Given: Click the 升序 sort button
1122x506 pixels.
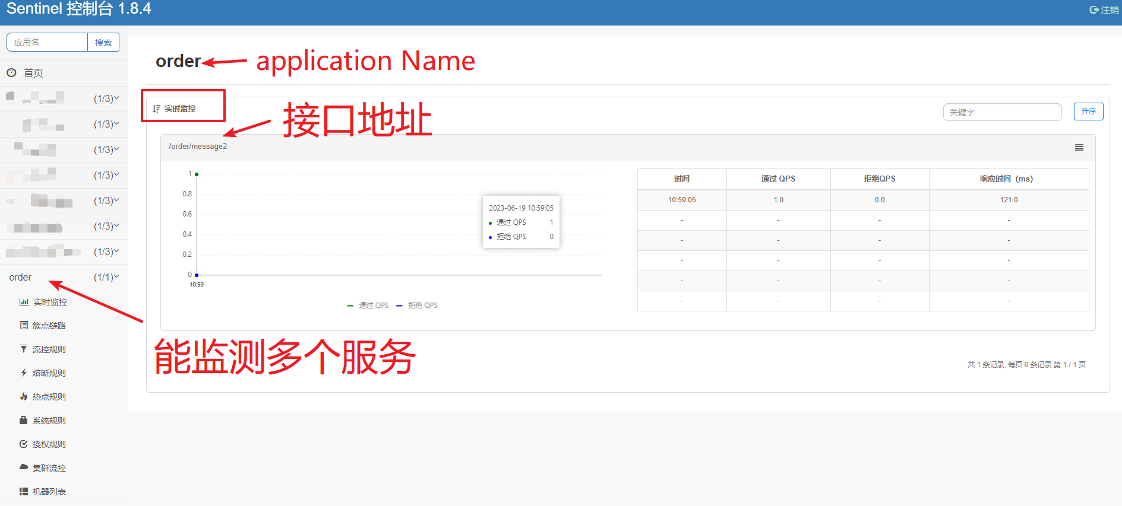Looking at the screenshot, I should (x=1088, y=112).
